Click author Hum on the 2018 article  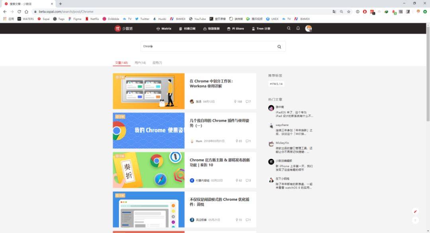(199, 141)
